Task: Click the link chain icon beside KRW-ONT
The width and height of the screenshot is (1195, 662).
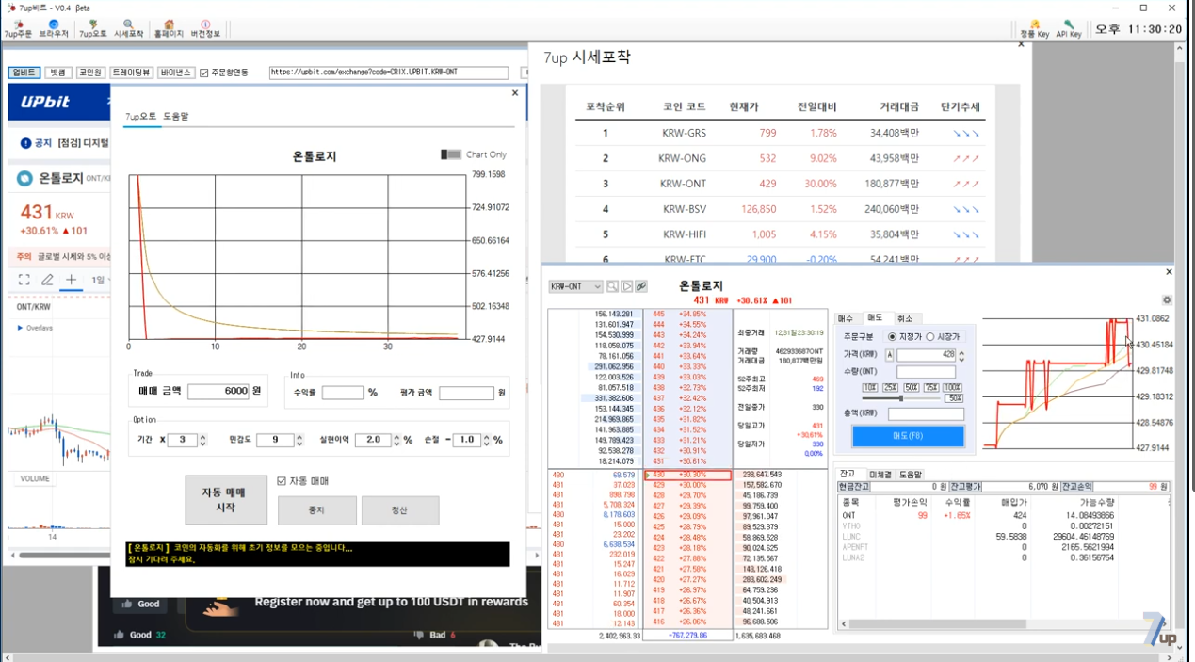Action: (640, 286)
